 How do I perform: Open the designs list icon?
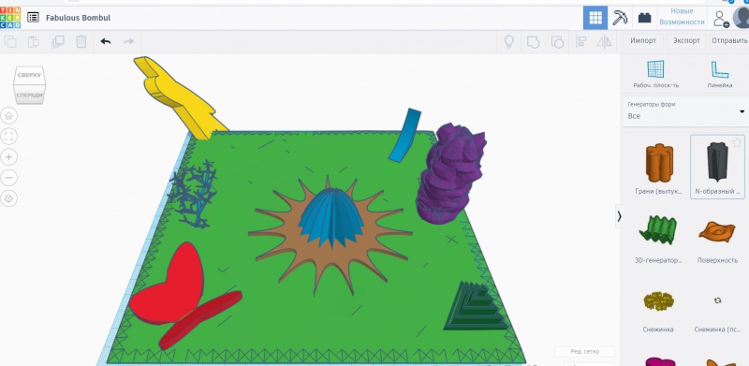point(33,18)
